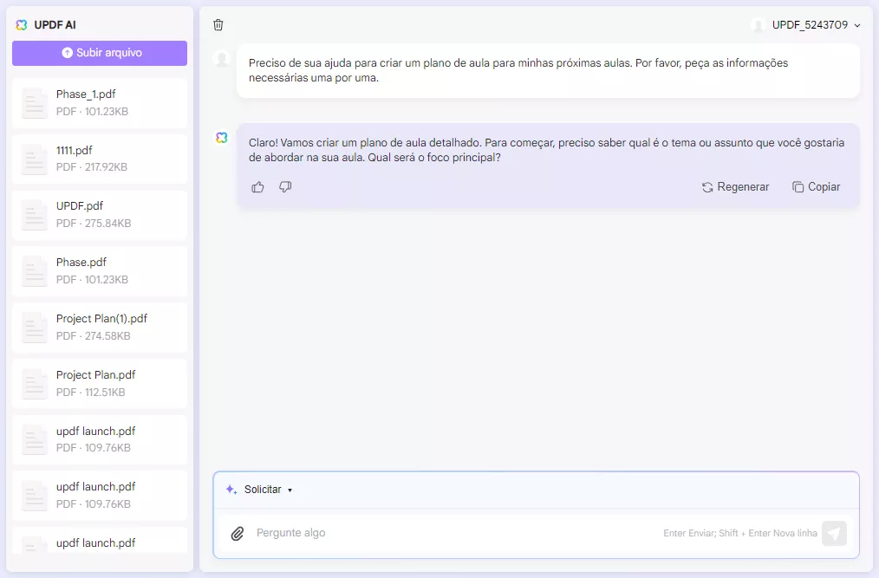Click the AI response text starting Claro!
Screen dimensions: 879x578
tap(547, 150)
